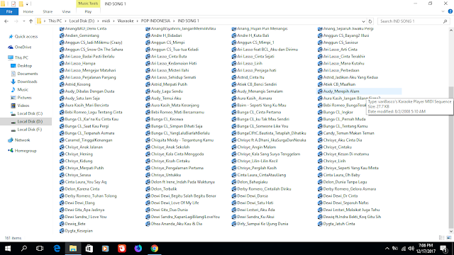Click the Search IND SONG 1 box
Image resolution: width=454 pixels, height=255 pixels.
[x=414, y=21]
